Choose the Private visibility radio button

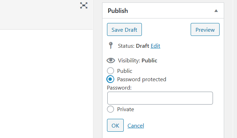[110, 109]
